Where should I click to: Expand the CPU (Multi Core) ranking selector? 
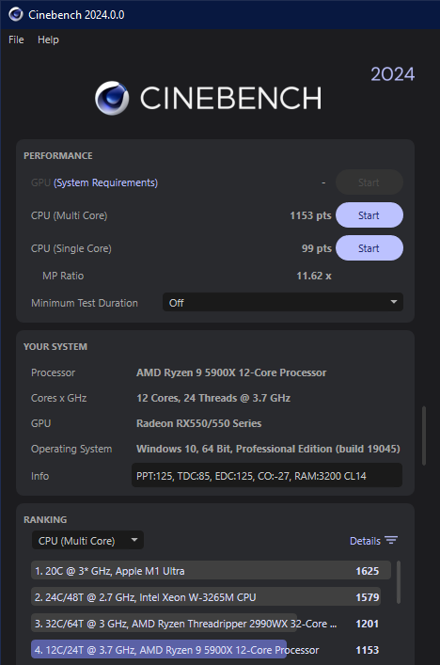87,540
